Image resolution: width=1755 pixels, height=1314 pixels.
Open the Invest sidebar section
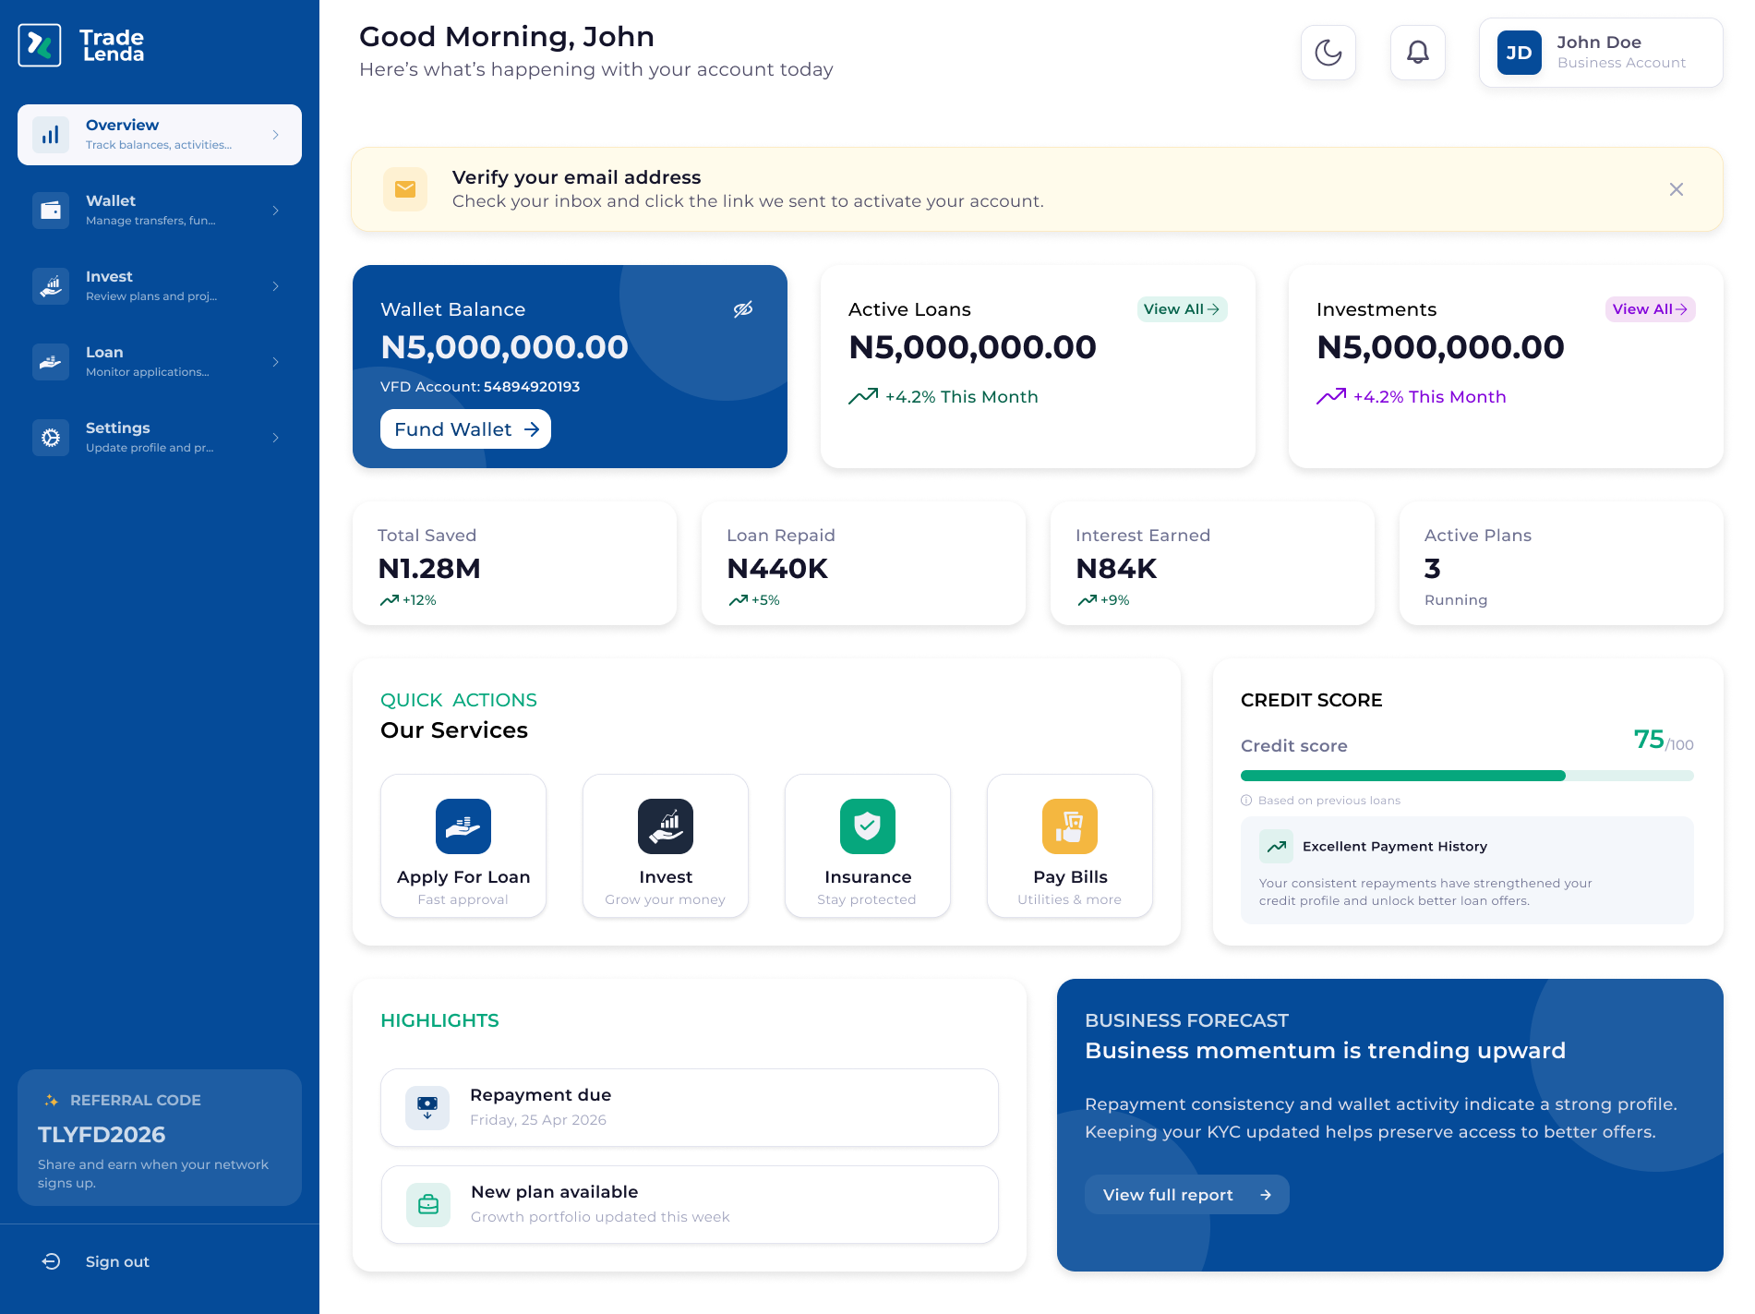(160, 286)
